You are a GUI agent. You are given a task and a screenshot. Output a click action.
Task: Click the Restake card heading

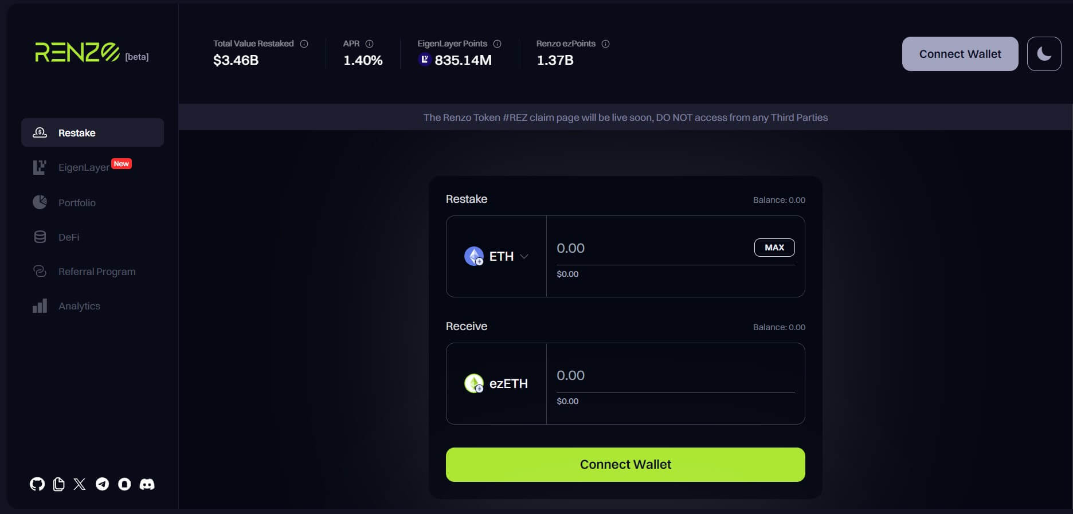coord(467,199)
